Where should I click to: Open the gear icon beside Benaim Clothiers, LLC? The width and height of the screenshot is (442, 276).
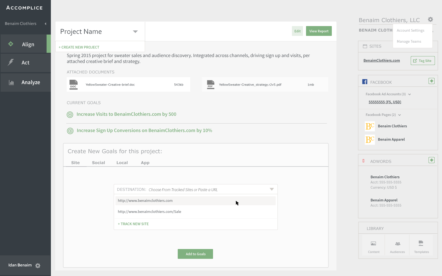pyautogui.click(x=430, y=19)
